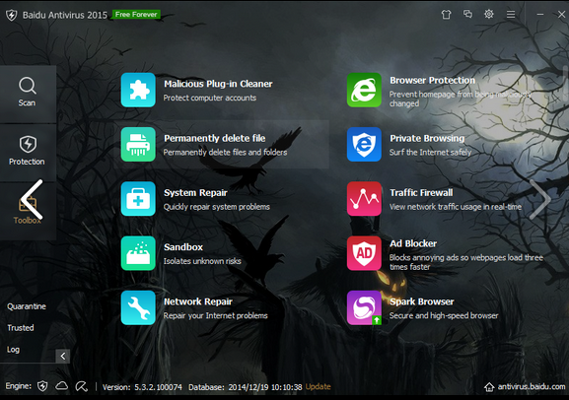Image resolution: width=569 pixels, height=400 pixels.
Task: Click the Browser Protection title
Action: pyautogui.click(x=433, y=80)
